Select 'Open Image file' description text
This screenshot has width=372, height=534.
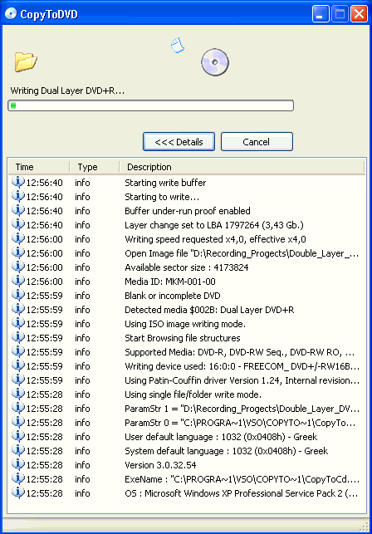tap(242, 254)
